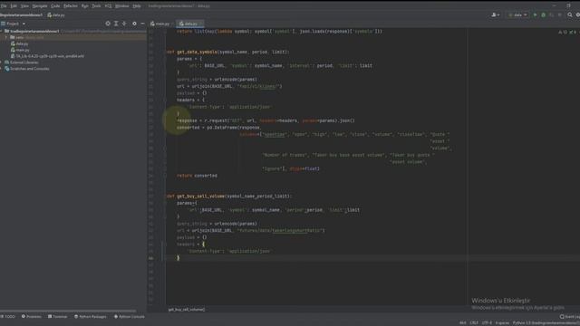Expand the venv folder node
This screenshot has height=326, width=580.
[6, 37]
